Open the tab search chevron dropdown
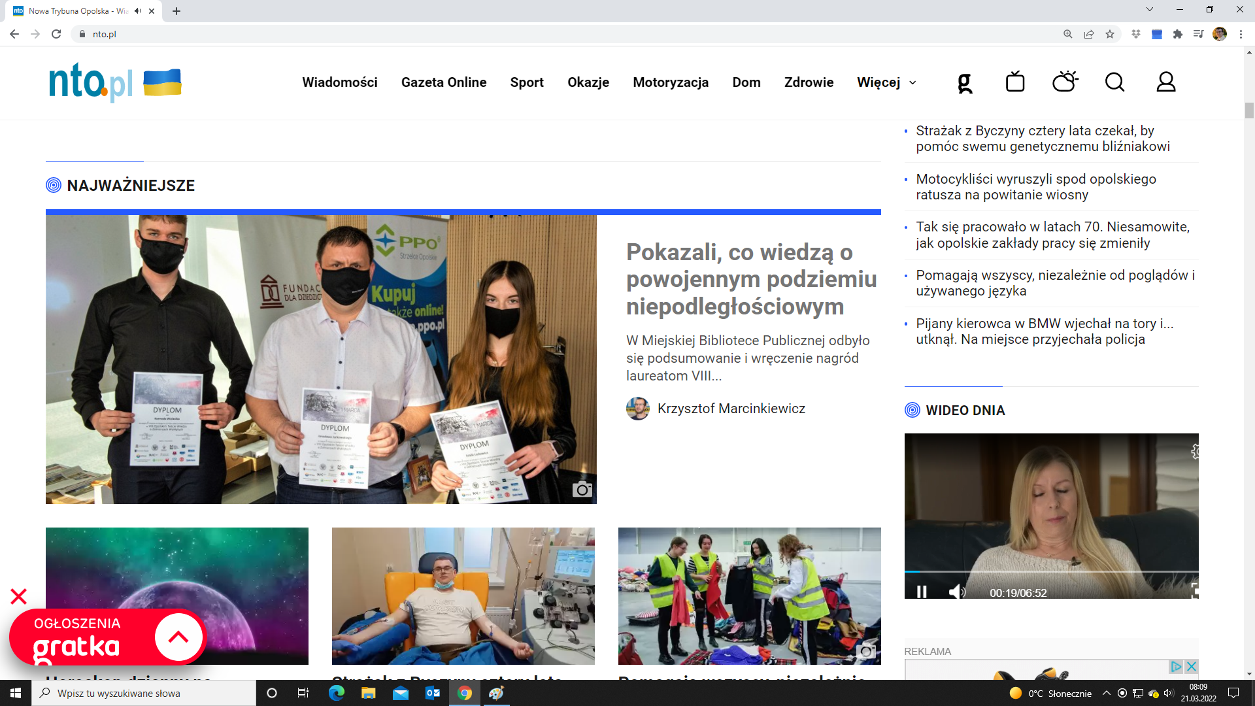 [x=1150, y=10]
